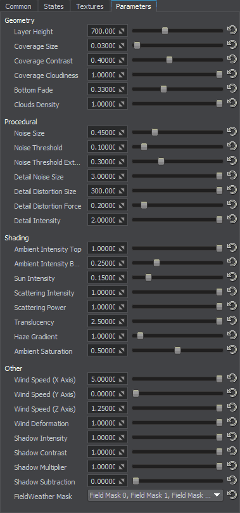Switch to the Common tab

pyautogui.click(x=18, y=6)
